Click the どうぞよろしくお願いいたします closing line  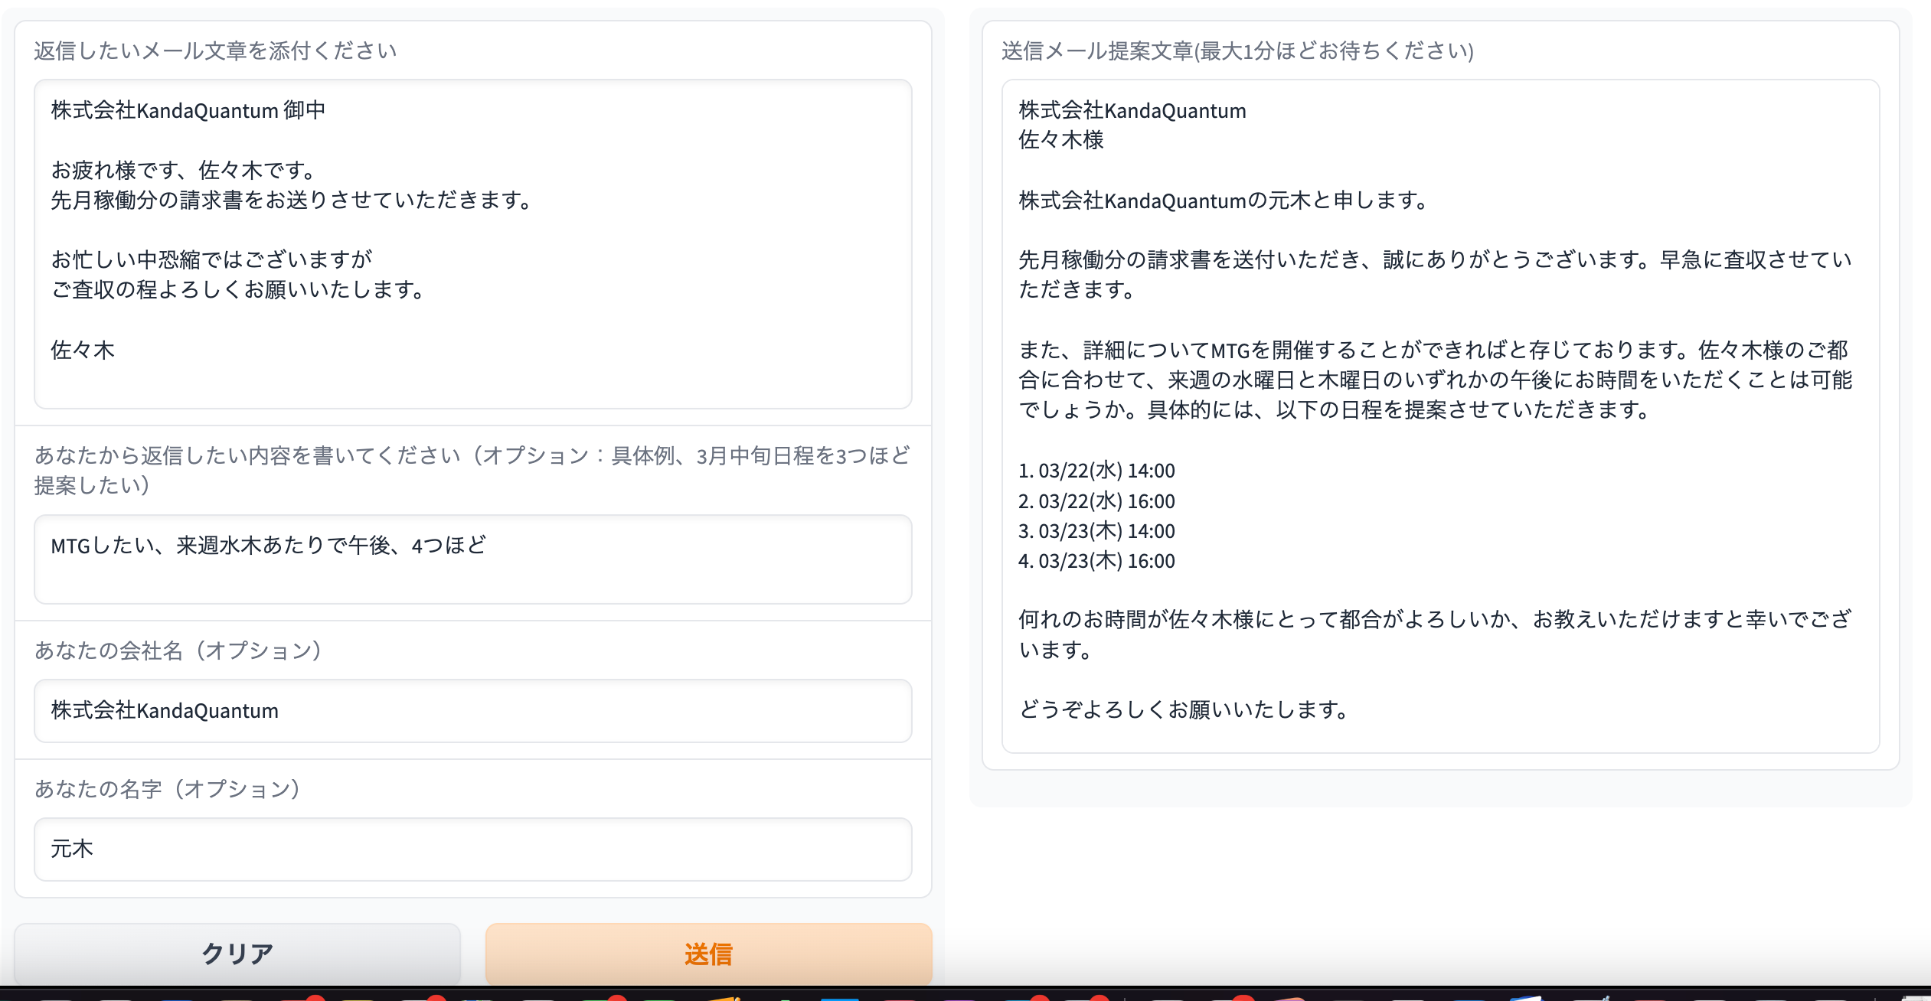pyautogui.click(x=1183, y=709)
